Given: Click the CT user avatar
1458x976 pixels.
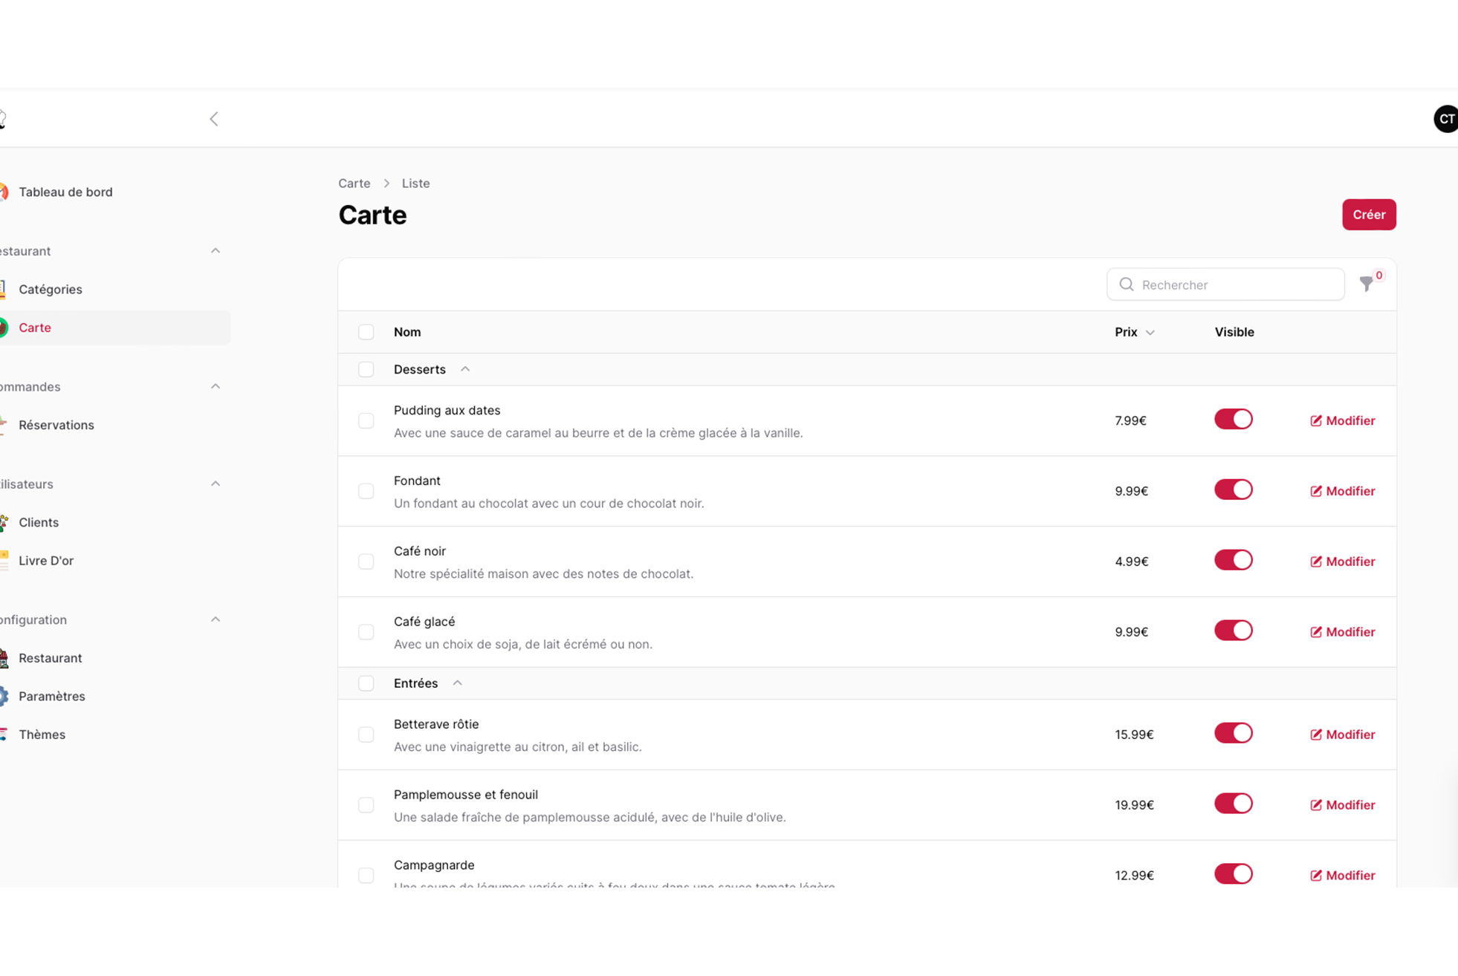Looking at the screenshot, I should pos(1446,119).
